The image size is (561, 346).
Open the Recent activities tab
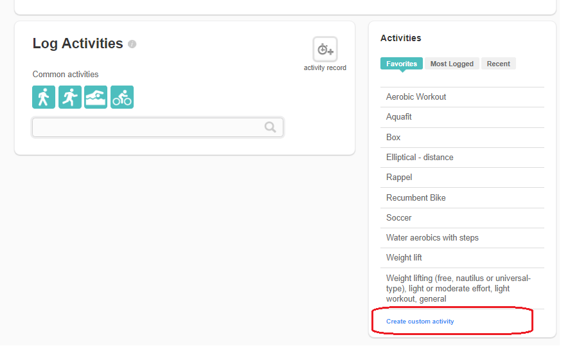coord(498,64)
